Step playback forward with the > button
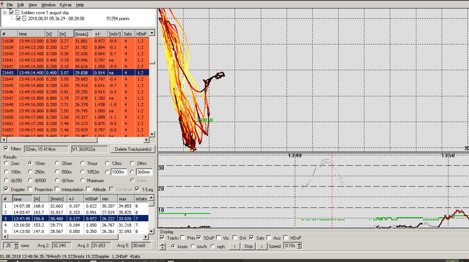 (262, 246)
